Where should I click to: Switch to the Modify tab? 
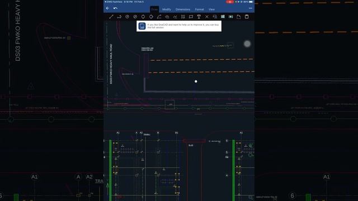click(x=167, y=9)
